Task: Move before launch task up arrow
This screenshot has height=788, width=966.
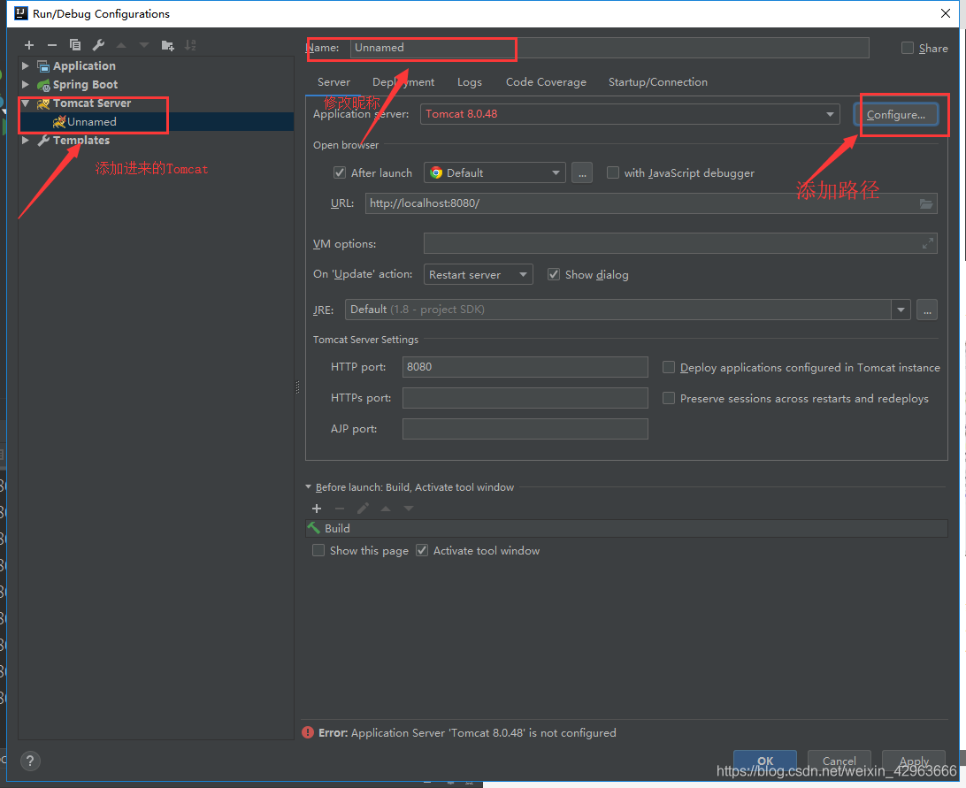Action: point(386,509)
